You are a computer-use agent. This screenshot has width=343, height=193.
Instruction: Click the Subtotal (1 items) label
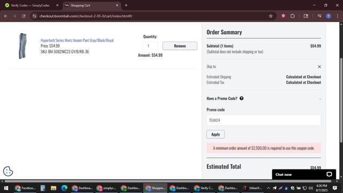pyautogui.click(x=220, y=46)
